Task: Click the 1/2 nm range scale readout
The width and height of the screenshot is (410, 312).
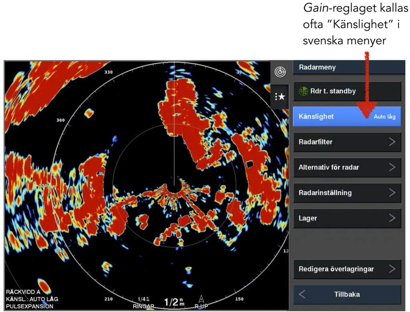Action: click(174, 302)
